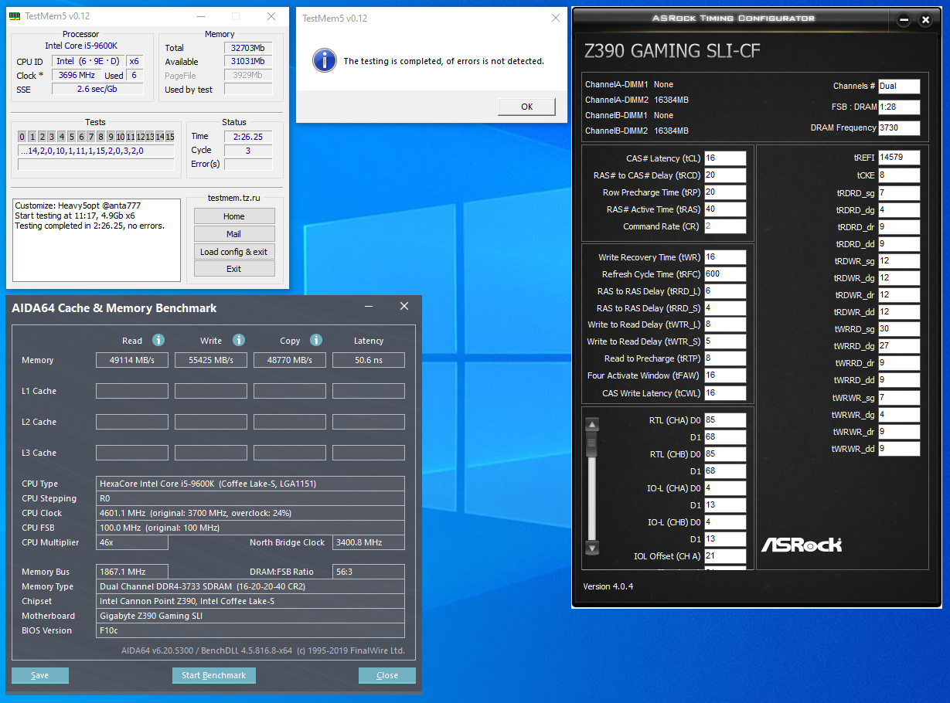
Task: Click test number 15 box in TestMem5
Action: pos(170,137)
